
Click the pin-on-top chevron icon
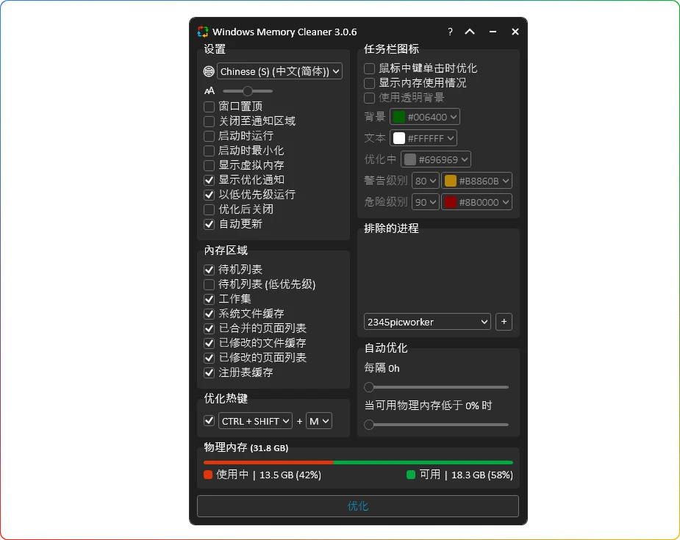pyautogui.click(x=470, y=32)
